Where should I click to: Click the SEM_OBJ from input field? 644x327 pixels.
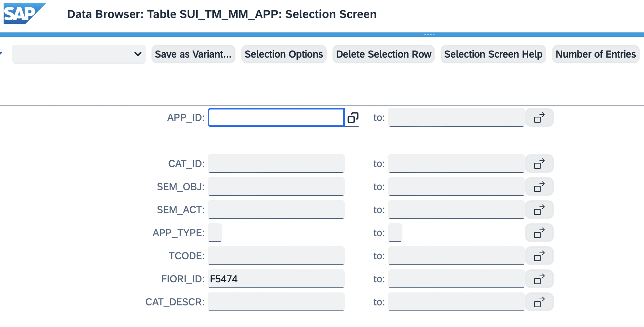pyautogui.click(x=276, y=187)
